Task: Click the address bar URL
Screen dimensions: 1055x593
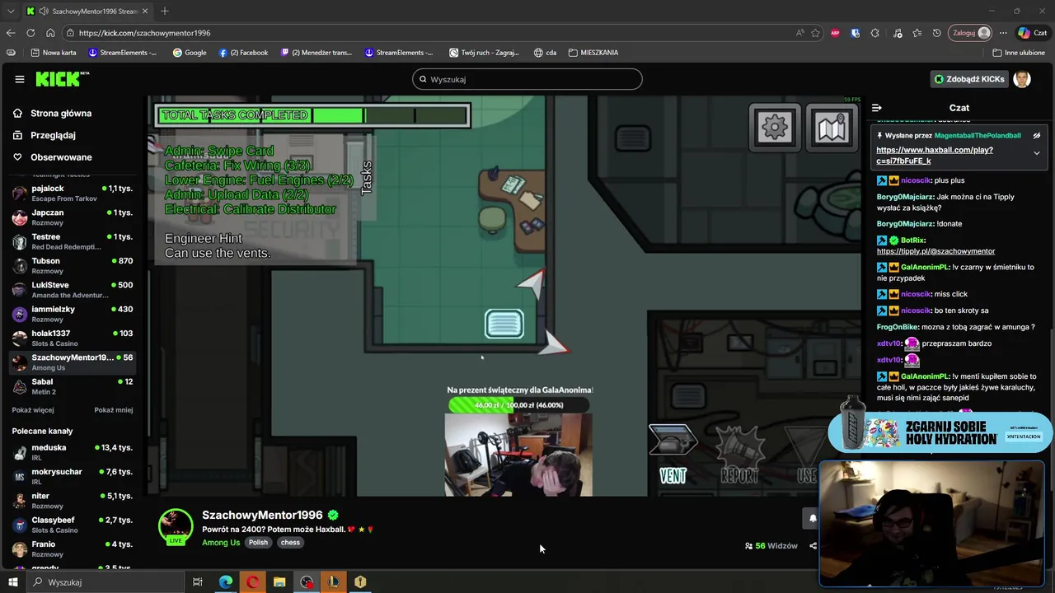Action: (x=144, y=33)
